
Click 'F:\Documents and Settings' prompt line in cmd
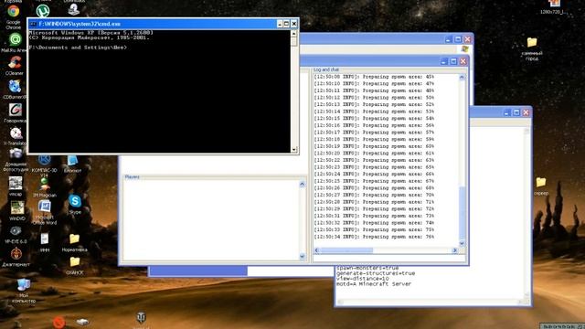(78, 48)
